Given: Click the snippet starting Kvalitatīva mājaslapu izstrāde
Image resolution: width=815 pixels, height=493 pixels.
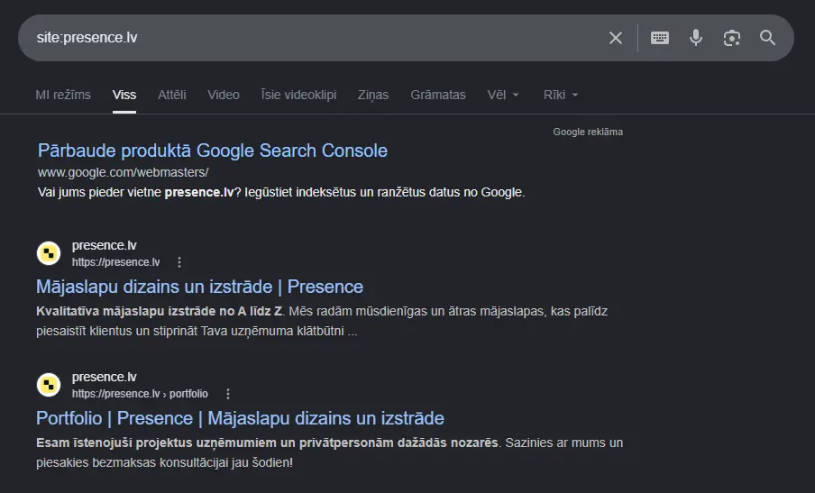Looking at the screenshot, I should 322,321.
